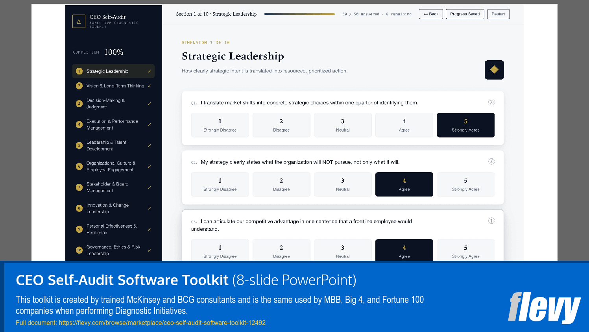This screenshot has width=589, height=332.
Task: Click the flevy logo
Action: [544, 308]
